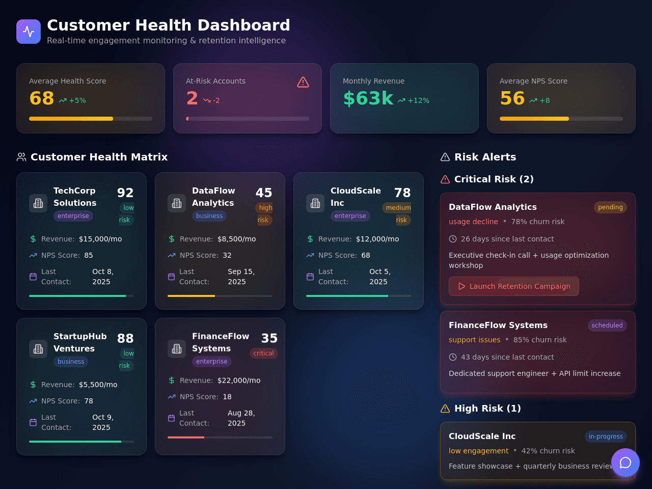Viewport: 652px width, 489px height.
Task: Click the dashboard pulse logo icon
Action: (29, 32)
